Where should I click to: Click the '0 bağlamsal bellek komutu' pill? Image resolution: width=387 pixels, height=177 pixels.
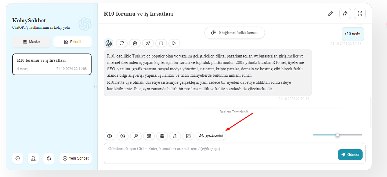[235, 32]
